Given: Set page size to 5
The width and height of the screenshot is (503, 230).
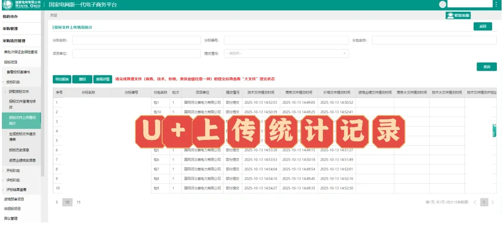Looking at the screenshot, I should pyautogui.click(x=57, y=202).
